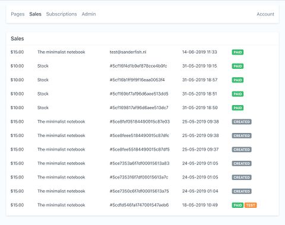Screen dimensions: 285x225
Task: Go to the Subscriptions tab
Action: [x=61, y=14]
